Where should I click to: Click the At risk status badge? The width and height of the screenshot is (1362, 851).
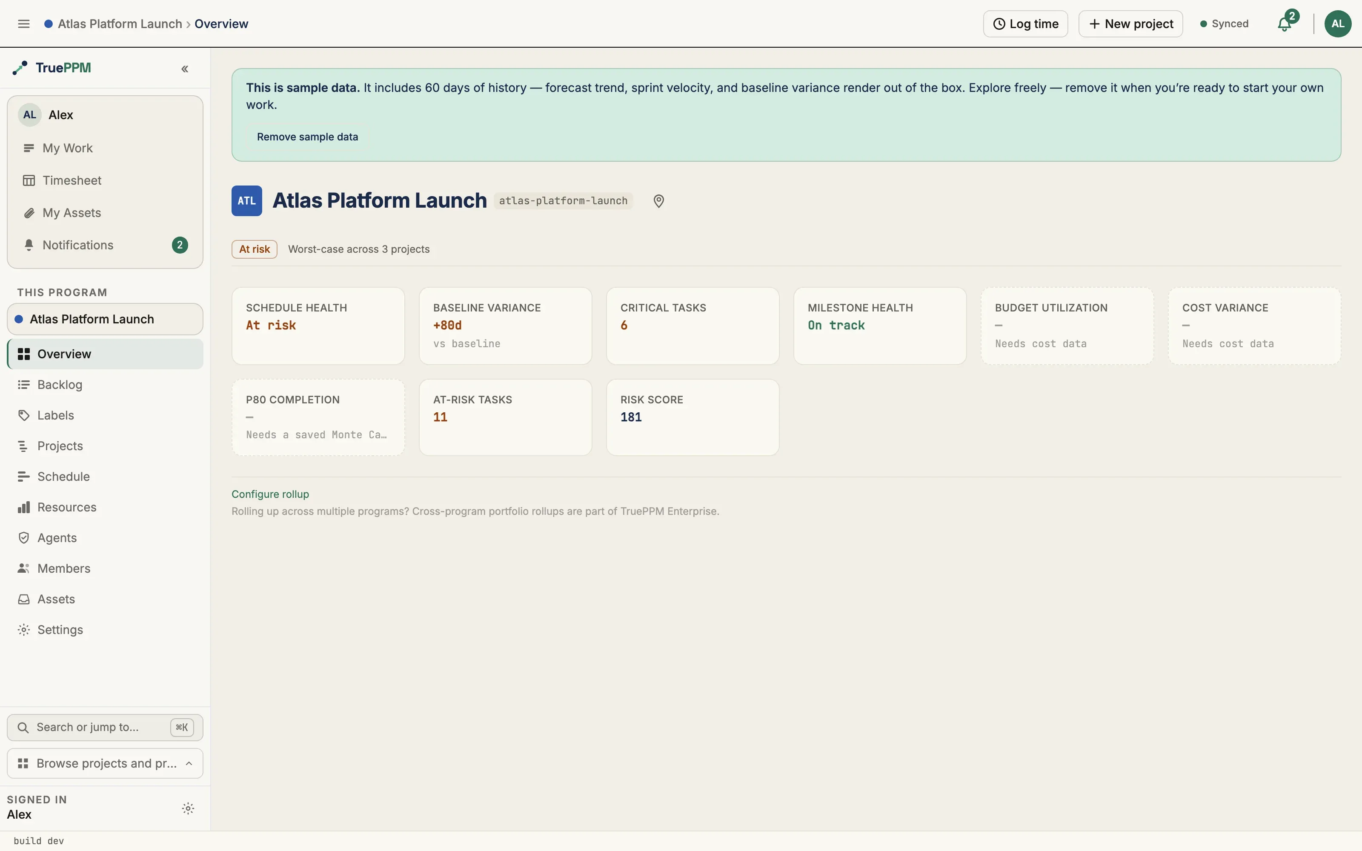[255, 249]
